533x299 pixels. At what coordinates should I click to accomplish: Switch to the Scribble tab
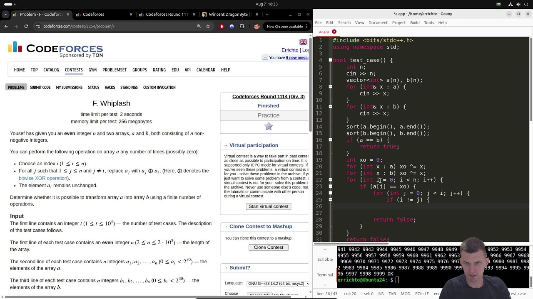pyautogui.click(x=325, y=260)
